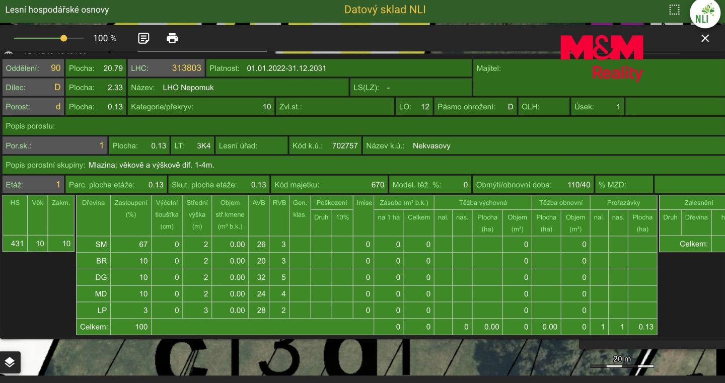The height and width of the screenshot is (383, 725).
Task: Click the 'Datový sklad NLI' title
Action: pos(385,10)
